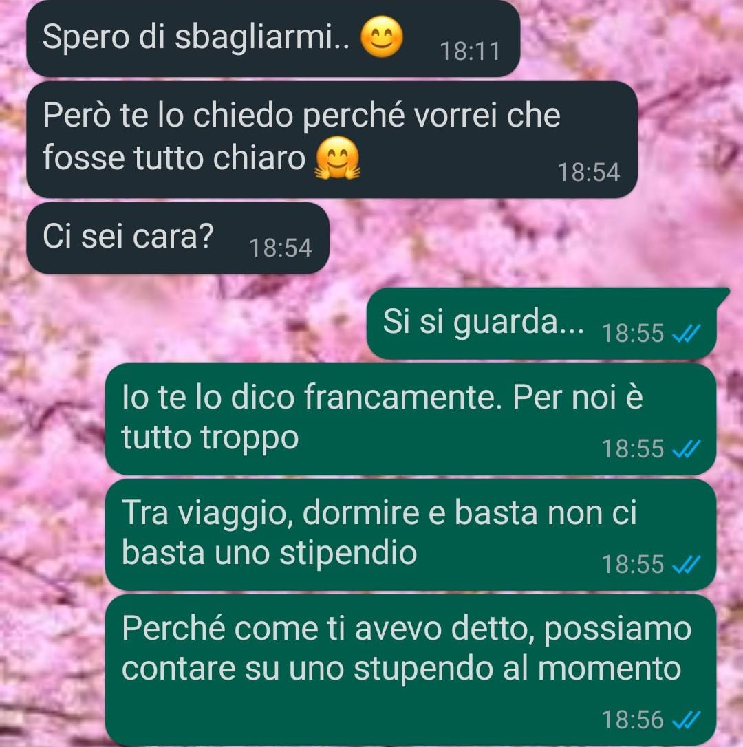Tap read ticks on the 18:56 message
The image size is (743, 747).
coord(687,720)
